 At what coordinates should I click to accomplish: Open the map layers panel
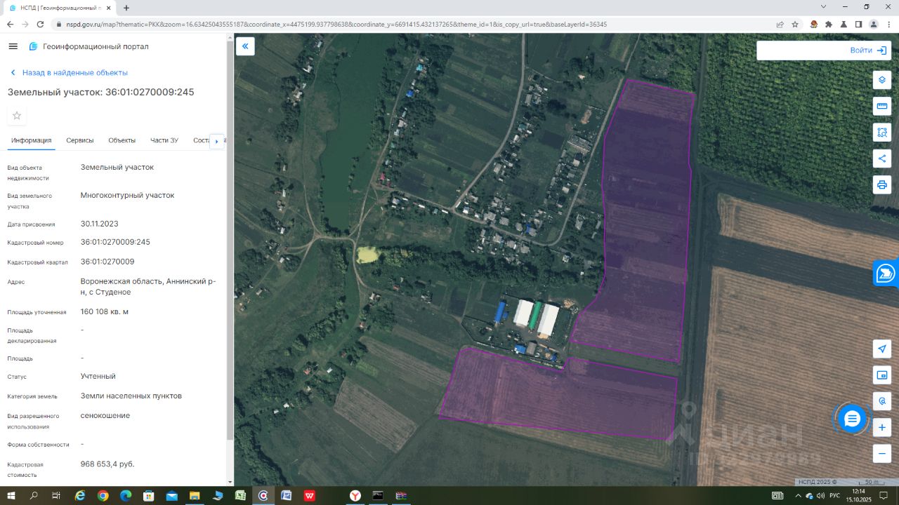coord(882,80)
